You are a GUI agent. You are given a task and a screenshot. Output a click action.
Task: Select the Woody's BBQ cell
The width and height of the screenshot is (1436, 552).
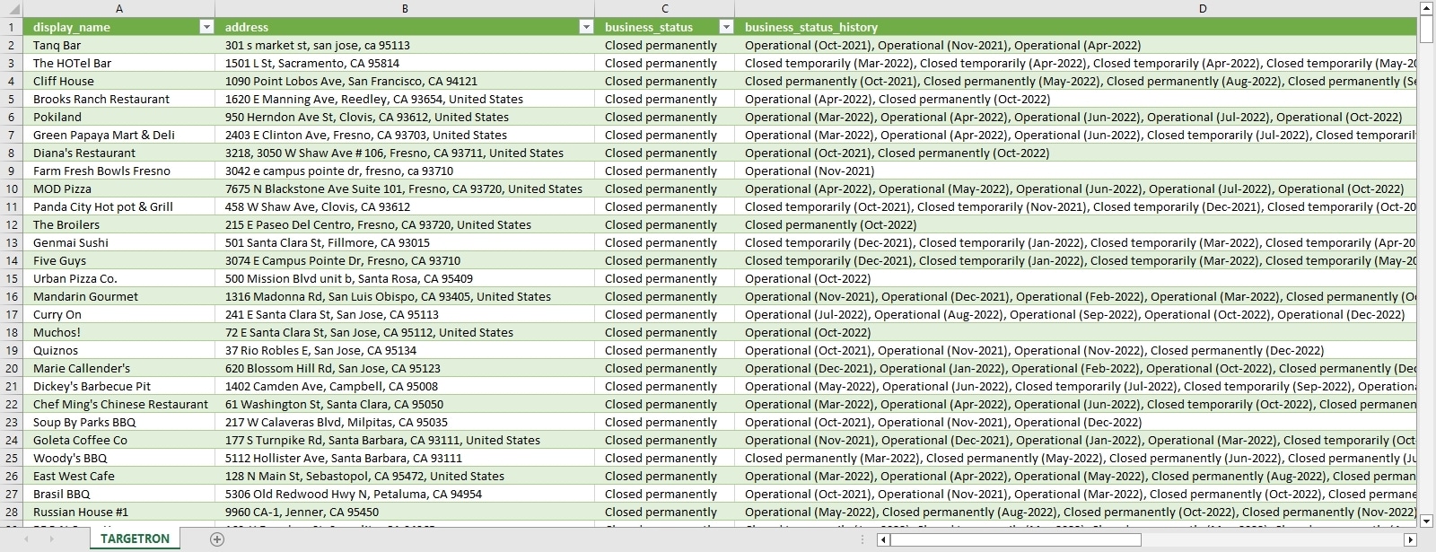(119, 458)
